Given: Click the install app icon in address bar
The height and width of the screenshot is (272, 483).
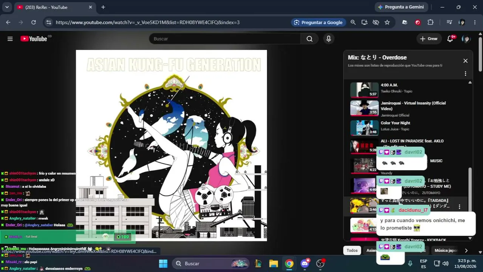Looking at the screenshot, I should coord(364,22).
